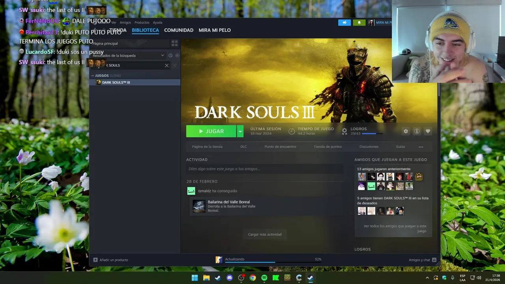This screenshot has height=284, width=505.
Task: Clear the library search with the X
Action: 166,65
